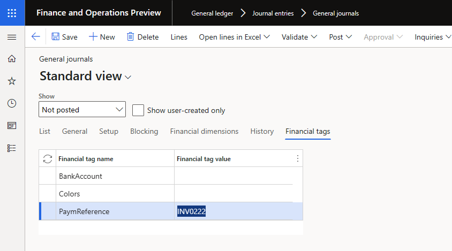Click the back arrow
The image size is (452, 251).
click(x=35, y=36)
